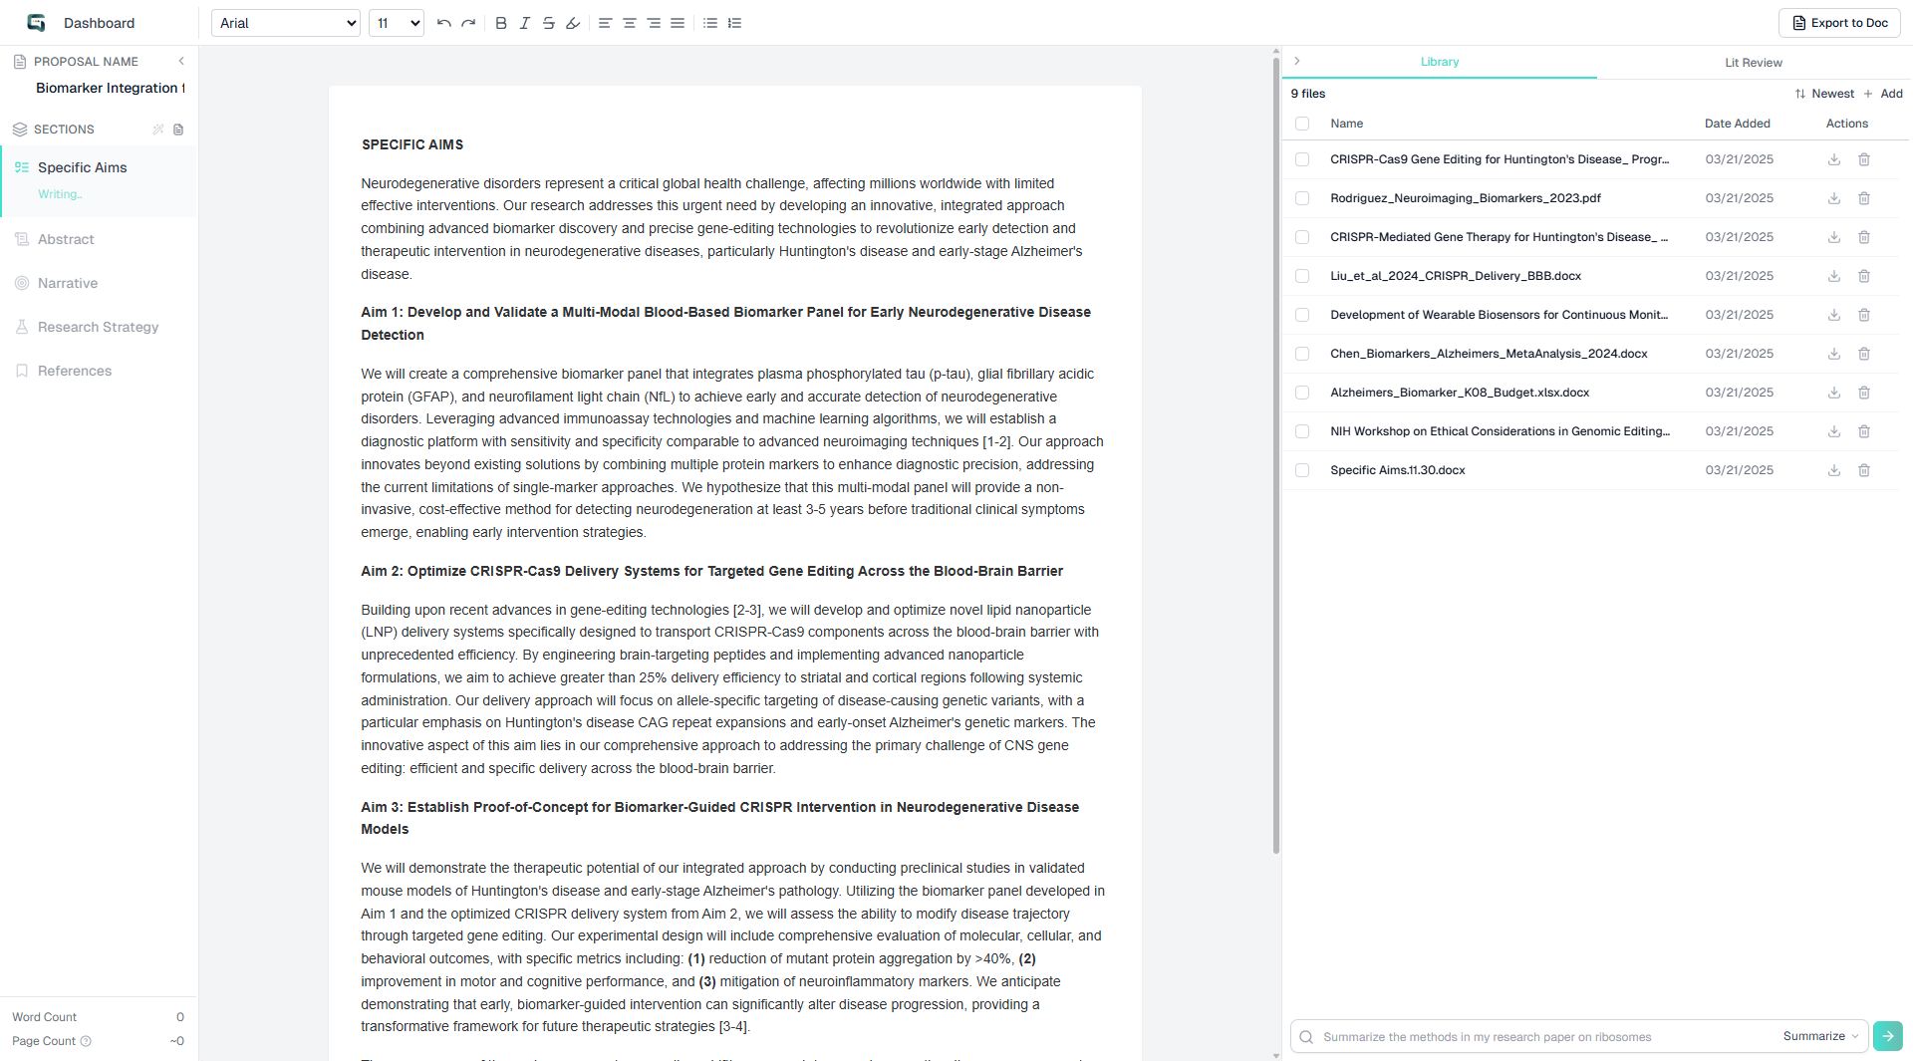This screenshot has height=1061, width=1913.
Task: Sort files by Date Added column
Action: point(1737,124)
